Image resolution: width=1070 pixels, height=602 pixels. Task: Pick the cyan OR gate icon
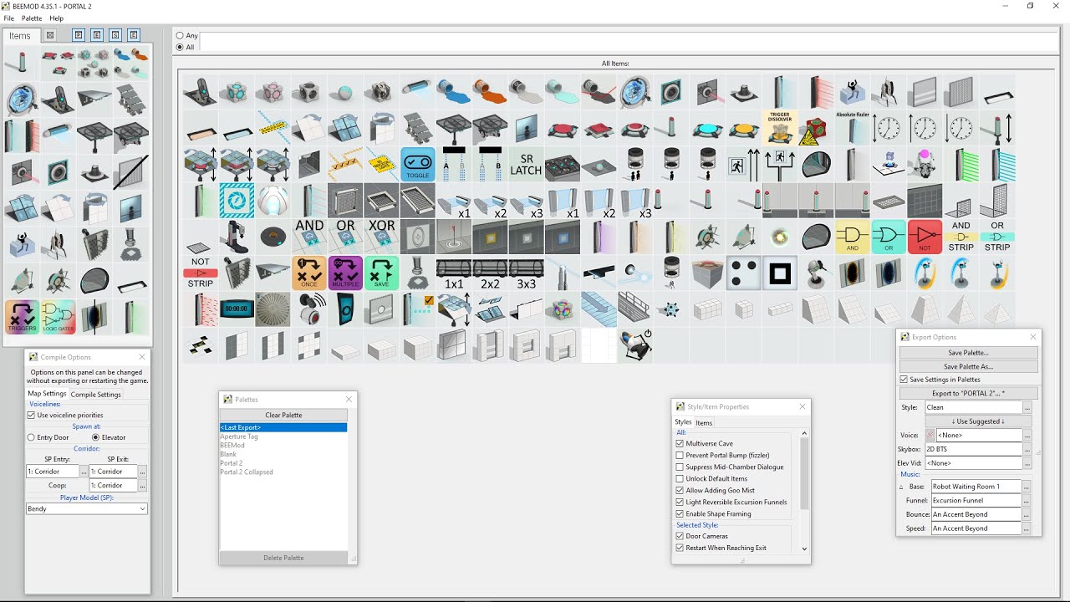point(889,237)
